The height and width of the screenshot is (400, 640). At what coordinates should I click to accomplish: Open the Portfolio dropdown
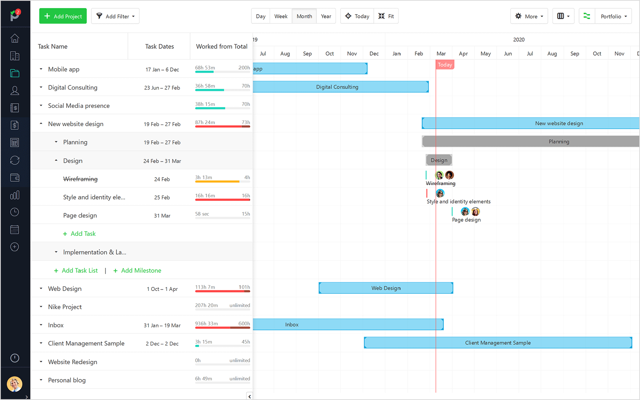click(613, 16)
